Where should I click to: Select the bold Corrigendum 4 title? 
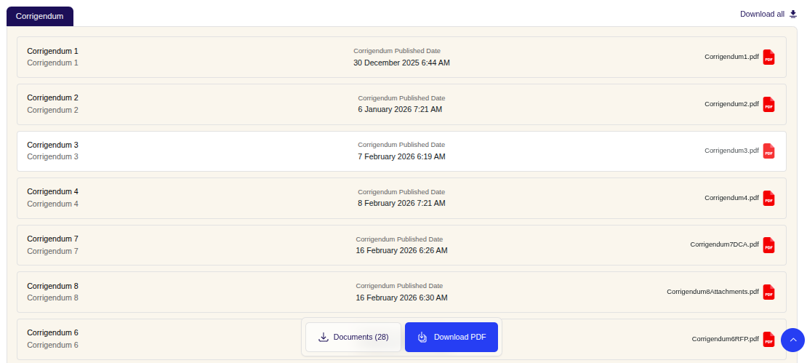[52, 191]
